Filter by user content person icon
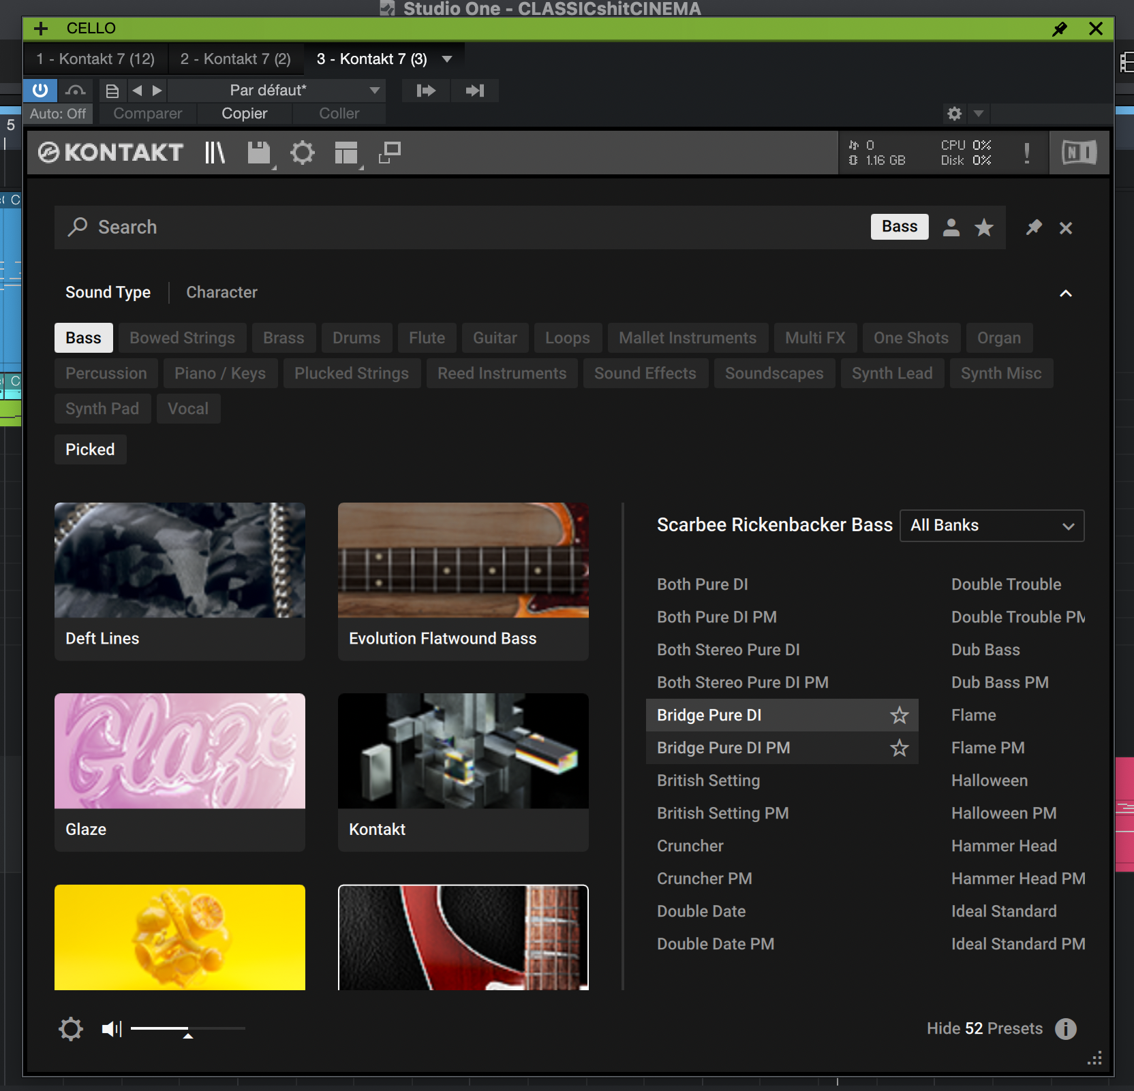The image size is (1134, 1091). click(x=951, y=227)
